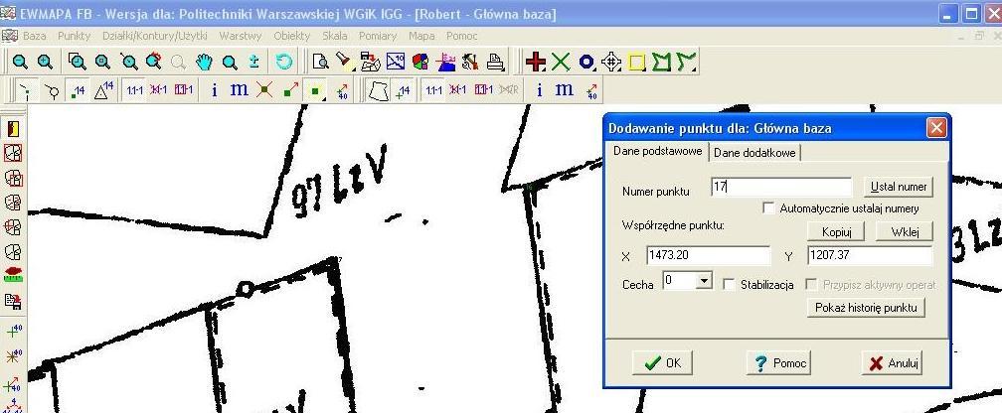This screenshot has height=413, width=1002.
Task: Open the Baza menu
Action: (x=35, y=36)
